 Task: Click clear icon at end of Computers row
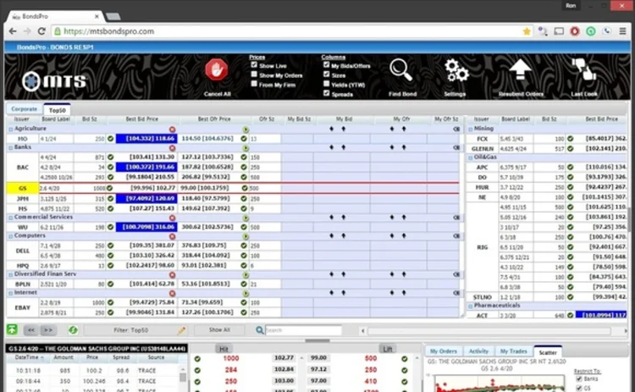[x=456, y=236]
